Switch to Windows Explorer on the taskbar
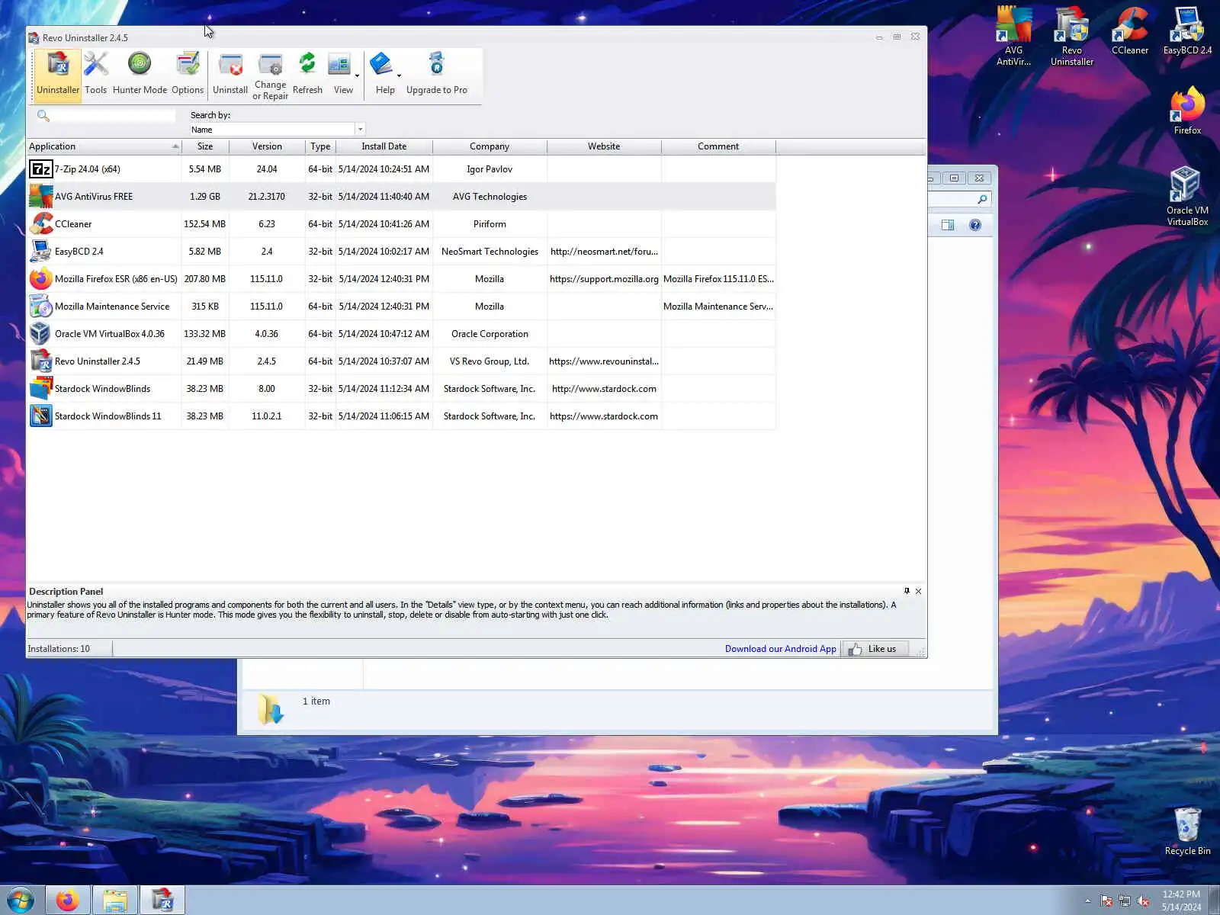The height and width of the screenshot is (915, 1220). pyautogui.click(x=115, y=901)
